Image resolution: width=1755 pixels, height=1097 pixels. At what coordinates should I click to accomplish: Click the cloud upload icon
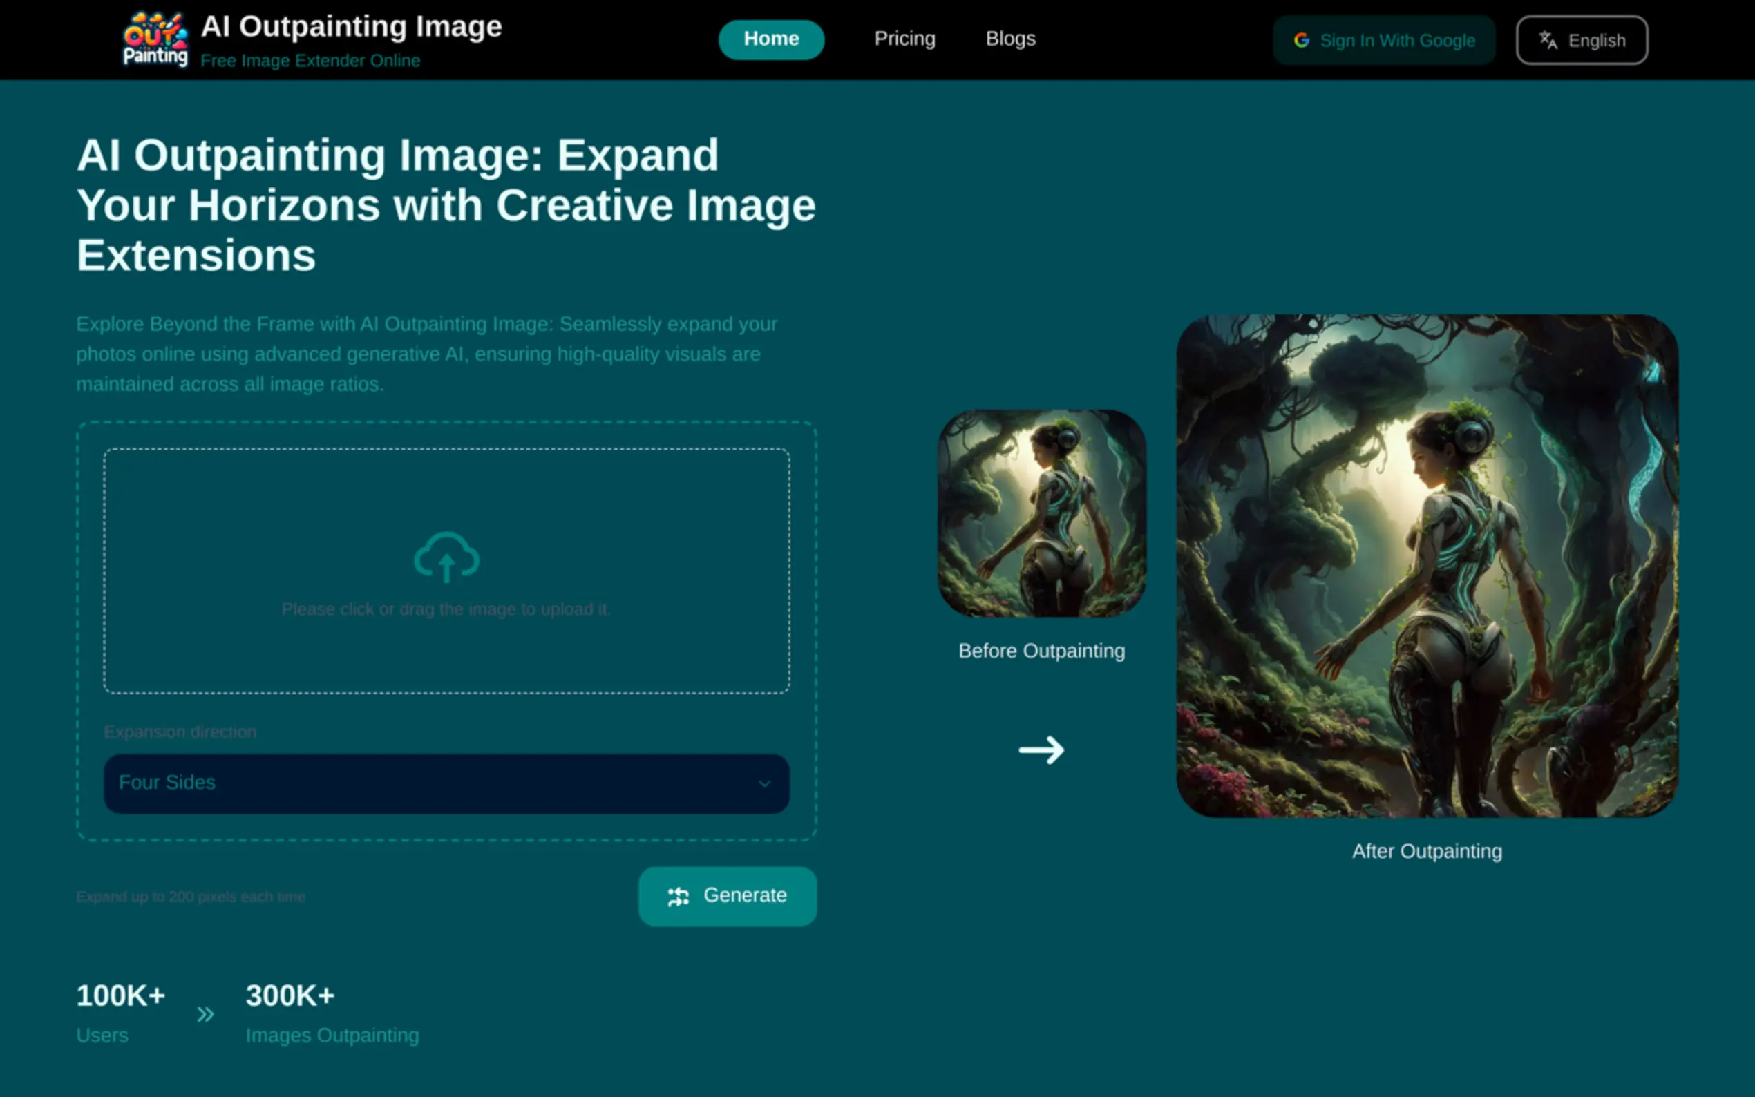[446, 557]
